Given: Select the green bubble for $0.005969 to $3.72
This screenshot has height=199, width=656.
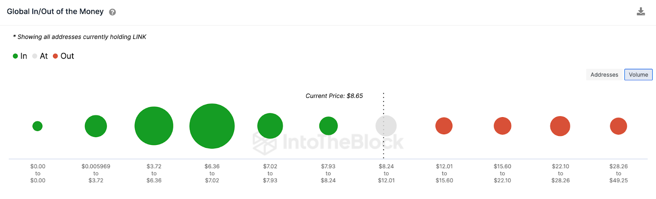Looking at the screenshot, I should point(96,126).
